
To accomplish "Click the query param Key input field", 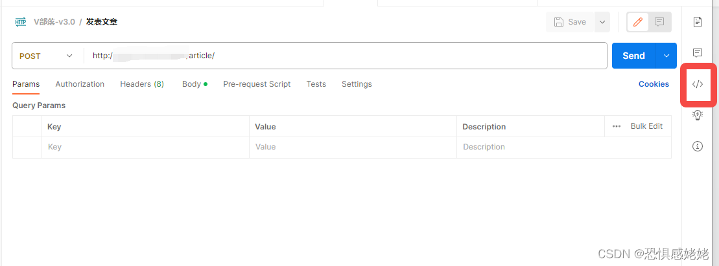I will coord(145,147).
